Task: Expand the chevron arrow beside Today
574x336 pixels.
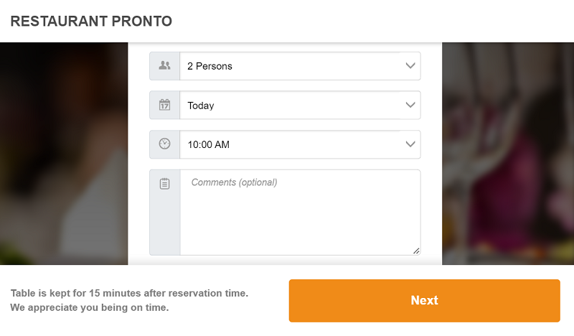Action: point(410,106)
